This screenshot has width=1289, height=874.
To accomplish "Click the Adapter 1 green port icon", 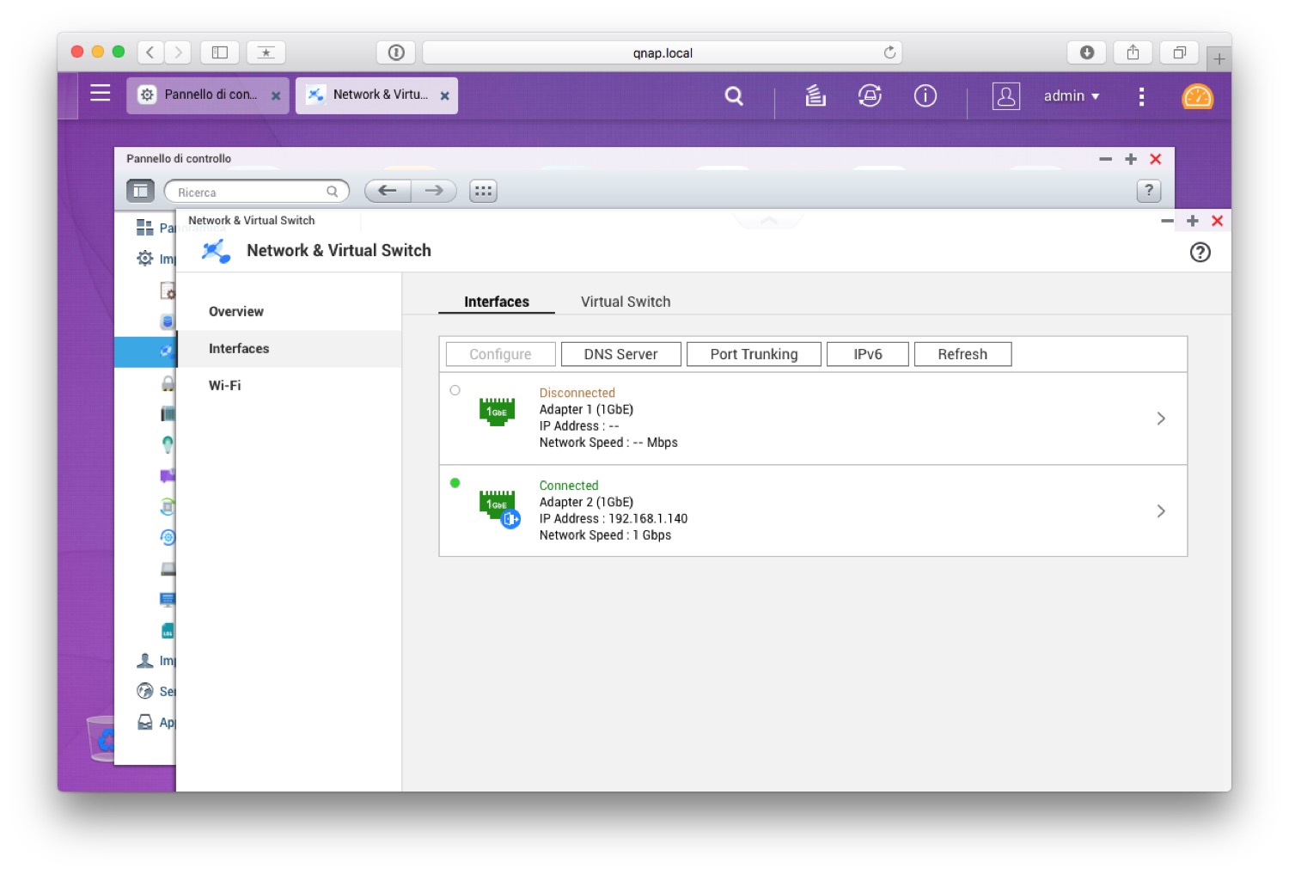I will click(497, 412).
